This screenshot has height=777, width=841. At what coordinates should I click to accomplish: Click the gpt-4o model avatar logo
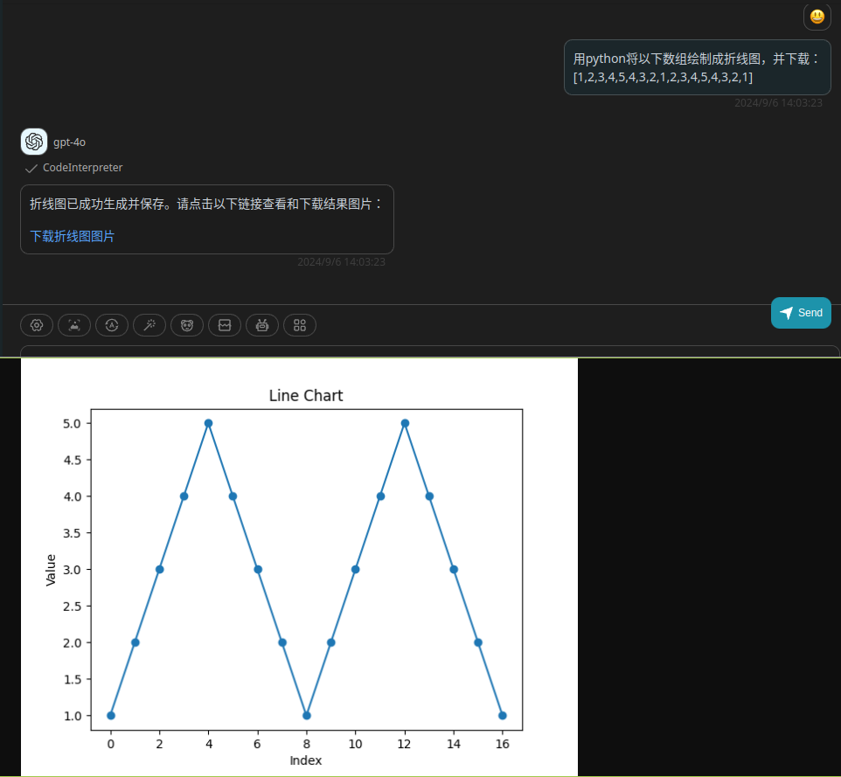click(34, 142)
